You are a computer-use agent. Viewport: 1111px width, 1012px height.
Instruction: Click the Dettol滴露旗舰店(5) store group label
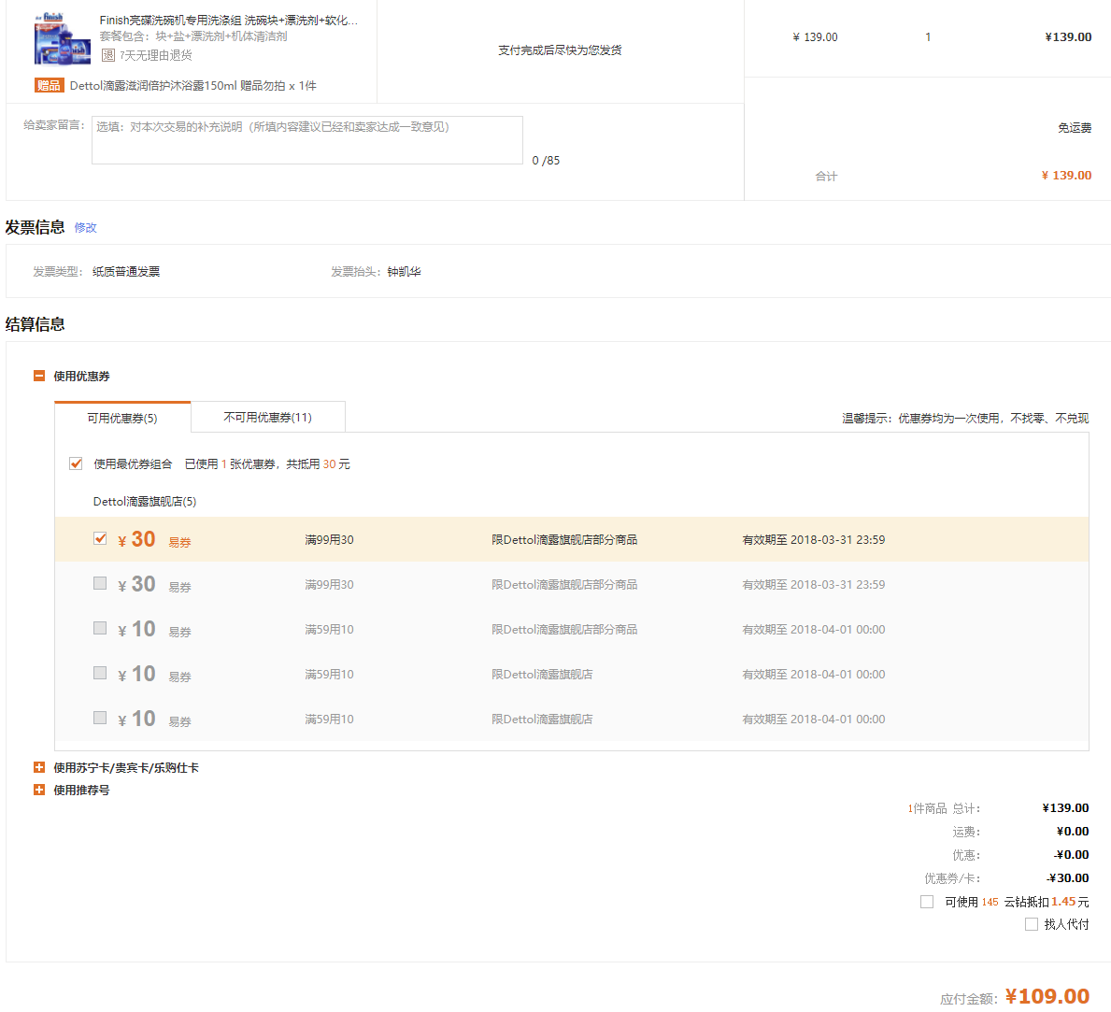pos(145,502)
